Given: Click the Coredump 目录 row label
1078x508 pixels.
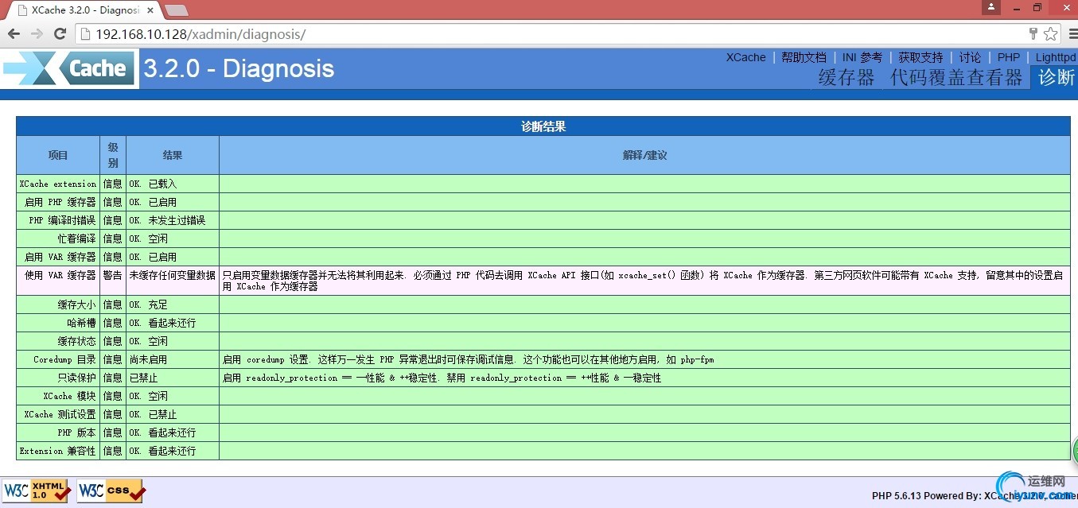Looking at the screenshot, I should [58, 359].
